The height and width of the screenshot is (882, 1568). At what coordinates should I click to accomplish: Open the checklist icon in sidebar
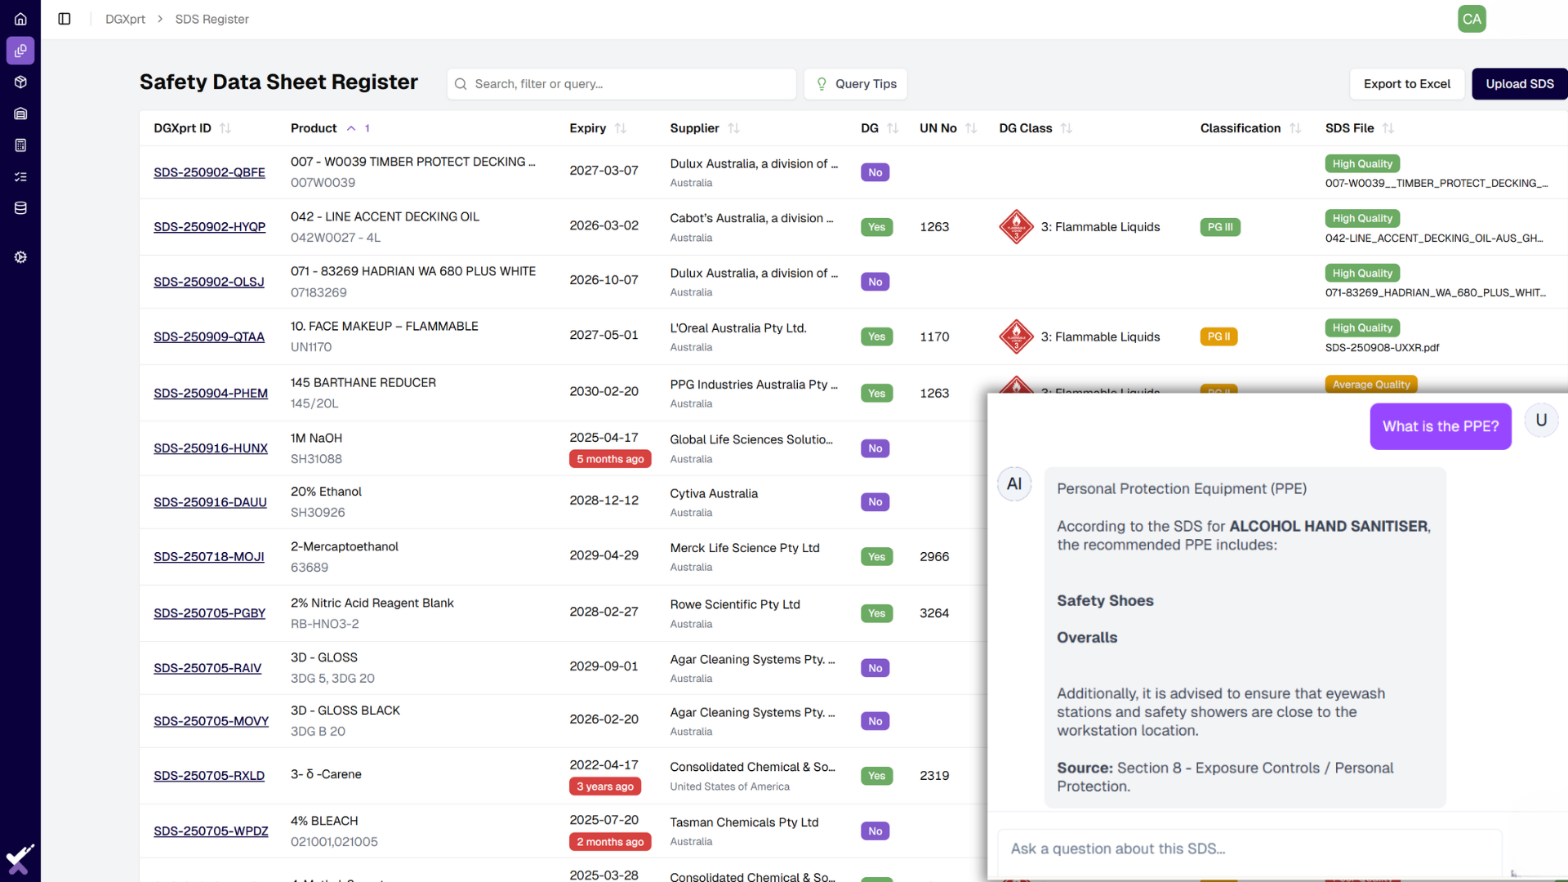(x=20, y=176)
